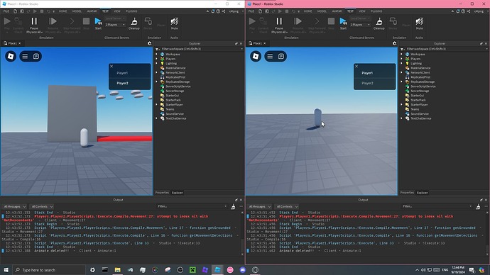Open File Explorer from the taskbar
Screen dimensions: 490x275
[x=117, y=270]
